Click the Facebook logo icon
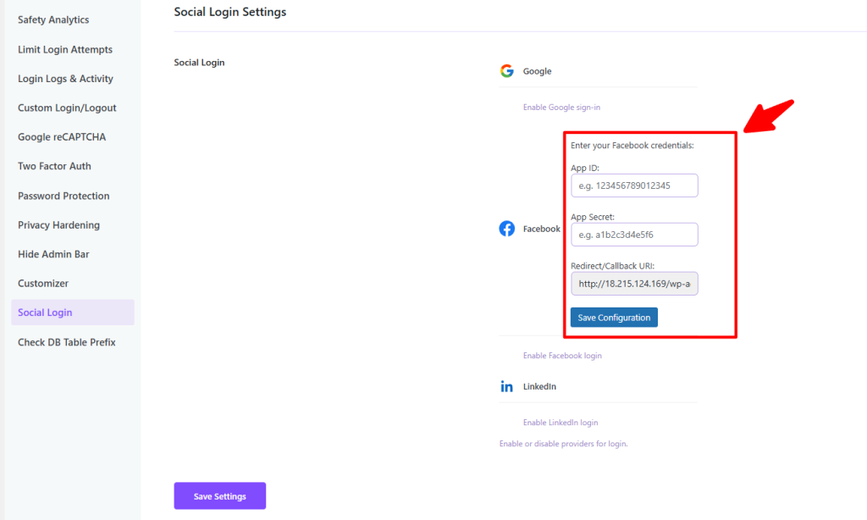The height and width of the screenshot is (520, 867). tap(507, 229)
